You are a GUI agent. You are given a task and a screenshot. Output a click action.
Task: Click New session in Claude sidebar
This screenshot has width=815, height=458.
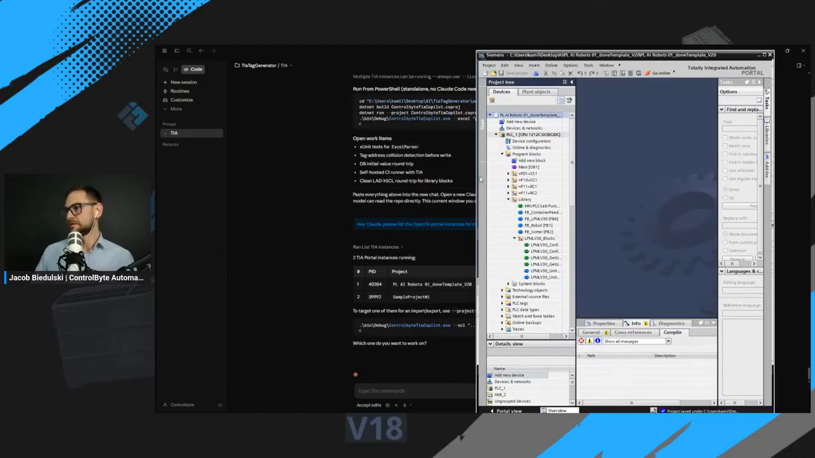183,82
